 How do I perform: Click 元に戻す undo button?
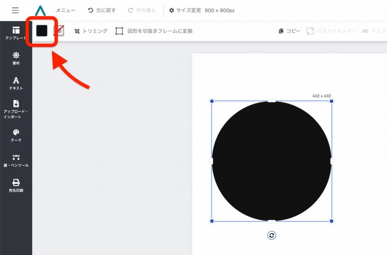(102, 11)
